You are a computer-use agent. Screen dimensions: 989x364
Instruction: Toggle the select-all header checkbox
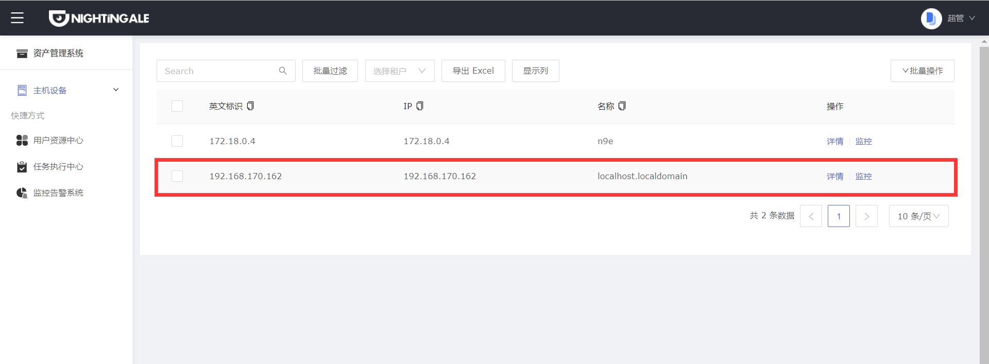(177, 106)
